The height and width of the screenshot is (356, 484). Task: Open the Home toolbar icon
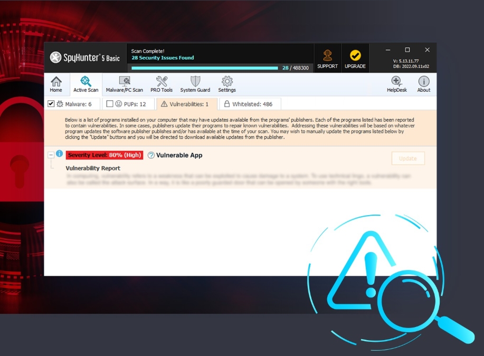point(56,84)
